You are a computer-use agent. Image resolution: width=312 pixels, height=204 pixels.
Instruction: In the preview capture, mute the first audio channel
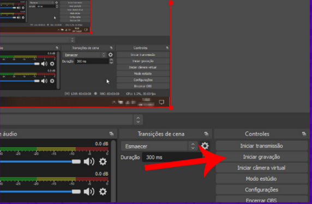(x=44, y=64)
